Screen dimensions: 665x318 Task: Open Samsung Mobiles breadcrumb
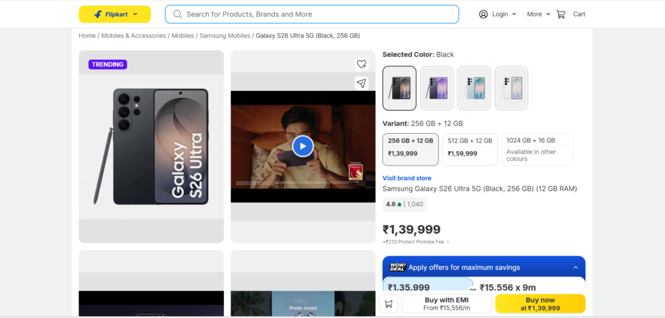point(225,36)
